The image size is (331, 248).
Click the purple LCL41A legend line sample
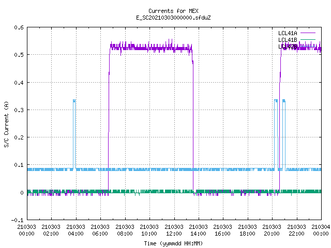308,33
